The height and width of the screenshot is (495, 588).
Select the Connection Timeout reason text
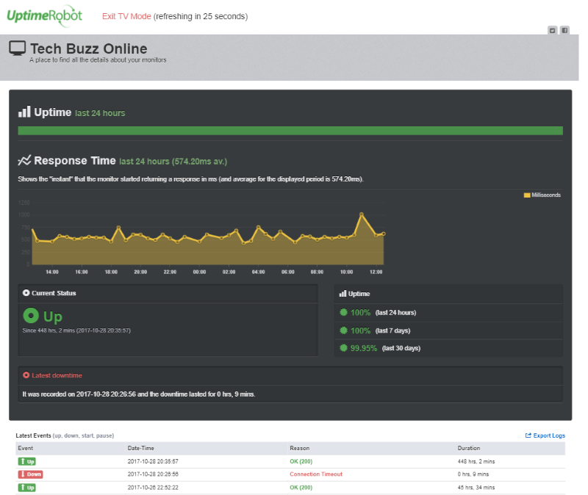coord(316,474)
